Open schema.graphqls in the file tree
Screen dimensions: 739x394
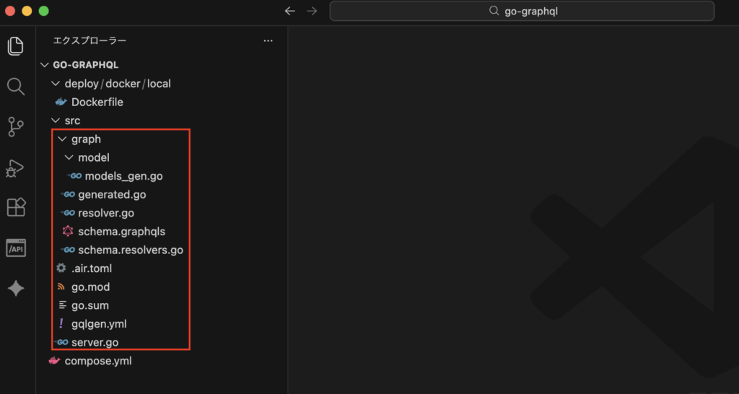tap(121, 232)
